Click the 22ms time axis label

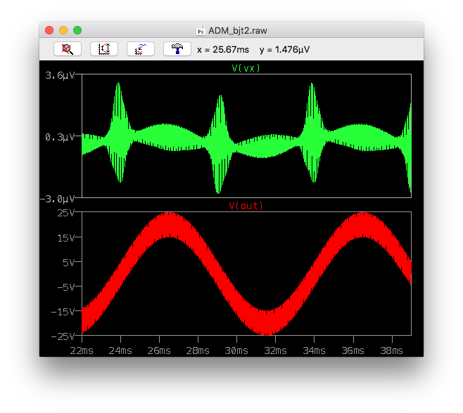point(82,350)
